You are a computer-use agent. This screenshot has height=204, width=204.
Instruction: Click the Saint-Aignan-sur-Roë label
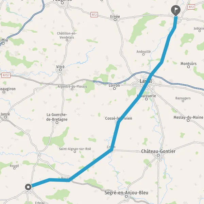[x=75, y=149]
